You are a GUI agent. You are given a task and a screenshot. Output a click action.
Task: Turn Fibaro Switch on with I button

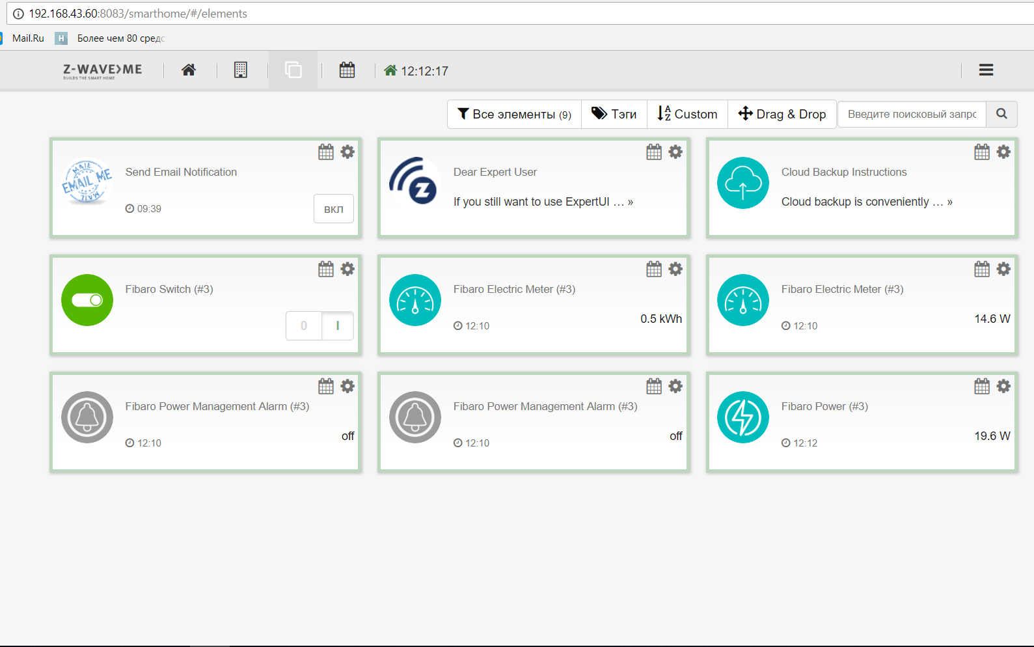(338, 325)
